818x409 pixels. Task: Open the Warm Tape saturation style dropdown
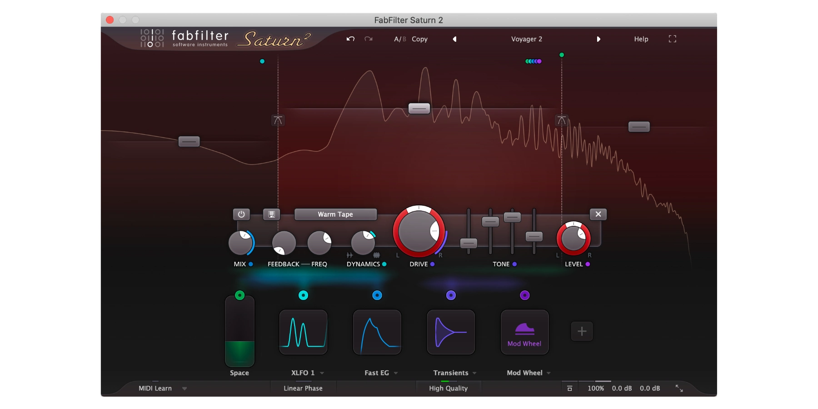[x=335, y=214]
